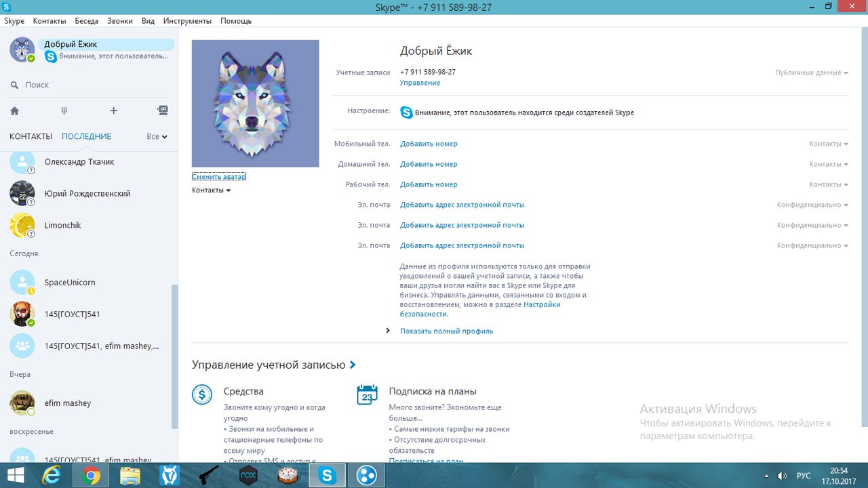Image resolution: width=868 pixels, height=488 pixels.
Task: Click Добавить номер for Рабочий тел.
Action: pyautogui.click(x=429, y=184)
